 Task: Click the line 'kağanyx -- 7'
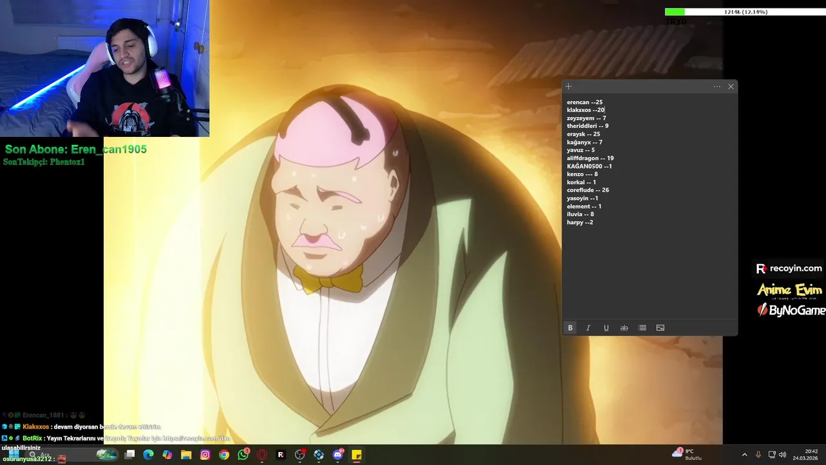click(585, 142)
